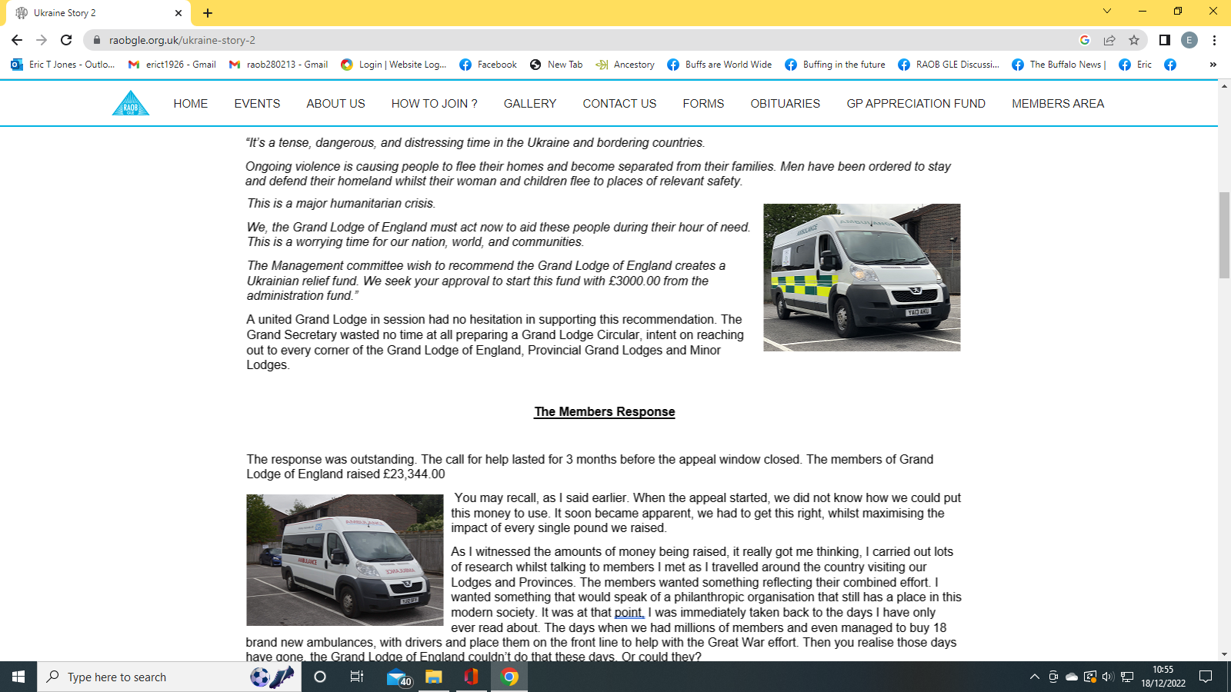Screen dimensions: 1231x692
Task: Open Task View on the taskbar
Action: tap(357, 677)
